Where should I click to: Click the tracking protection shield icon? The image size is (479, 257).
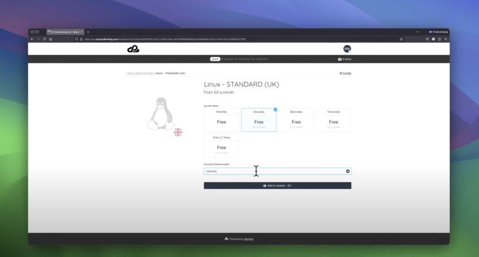pyautogui.click(x=76, y=39)
